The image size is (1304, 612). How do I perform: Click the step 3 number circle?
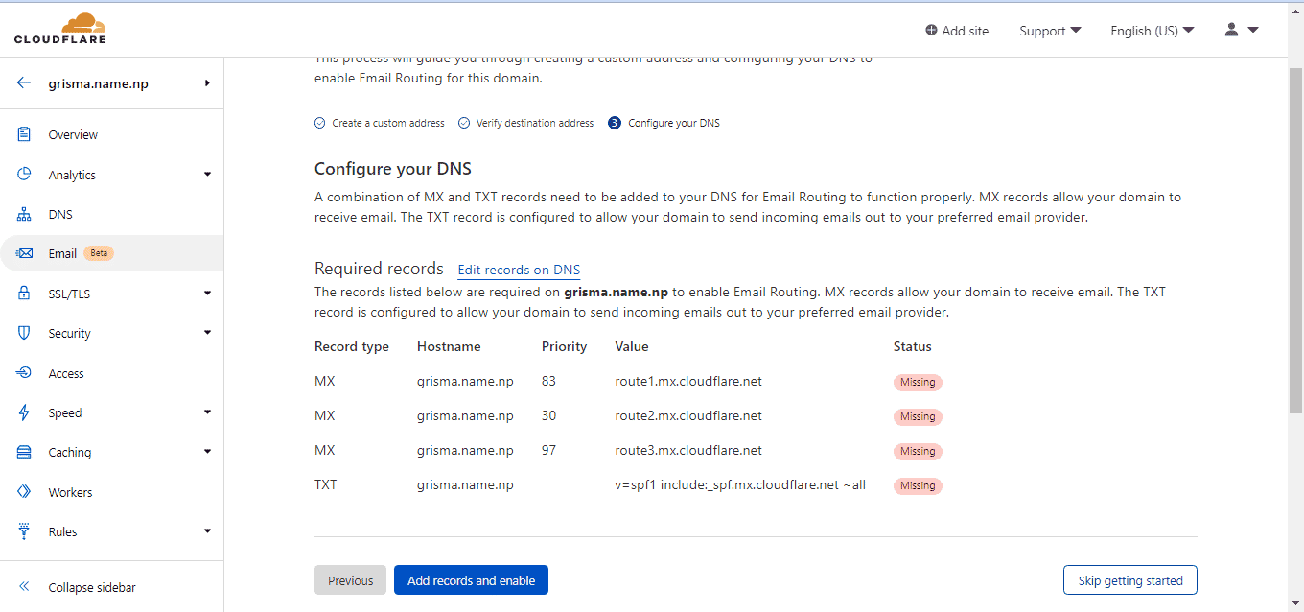pyautogui.click(x=615, y=123)
